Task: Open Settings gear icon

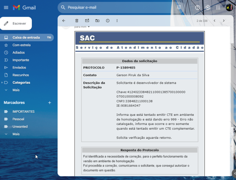Action: click(208, 7)
